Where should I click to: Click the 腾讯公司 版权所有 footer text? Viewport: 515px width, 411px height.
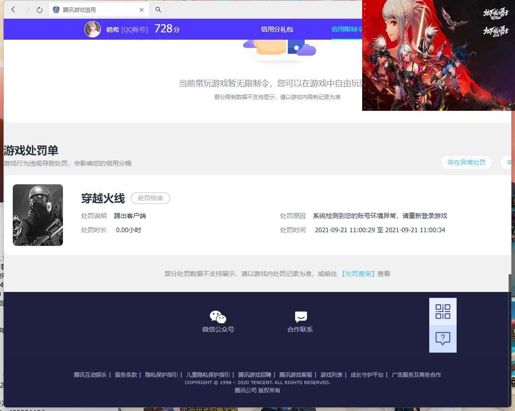click(x=257, y=390)
